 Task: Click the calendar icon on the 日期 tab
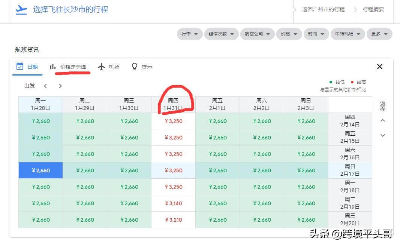point(20,66)
